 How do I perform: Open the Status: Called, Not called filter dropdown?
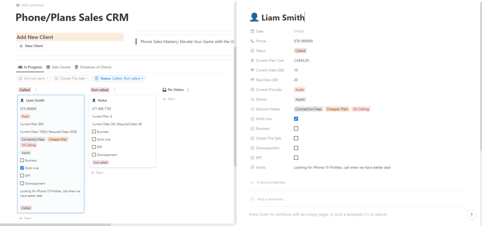pyautogui.click(x=119, y=79)
